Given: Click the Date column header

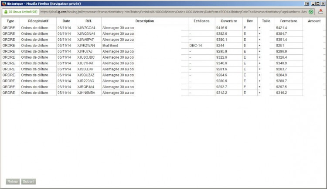Looking at the screenshot, I should pyautogui.click(x=66, y=21).
